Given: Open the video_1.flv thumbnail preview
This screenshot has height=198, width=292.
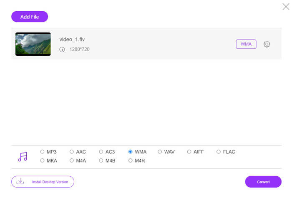Looking at the screenshot, I should pyautogui.click(x=33, y=44).
